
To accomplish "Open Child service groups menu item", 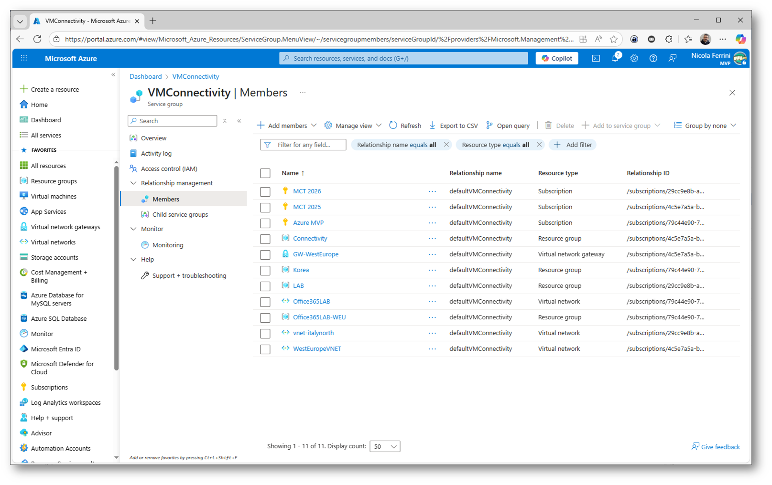I will click(x=180, y=215).
